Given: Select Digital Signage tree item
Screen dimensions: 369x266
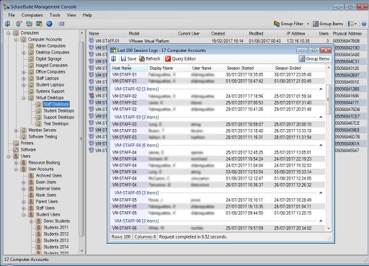Looking at the screenshot, I should (48, 59).
